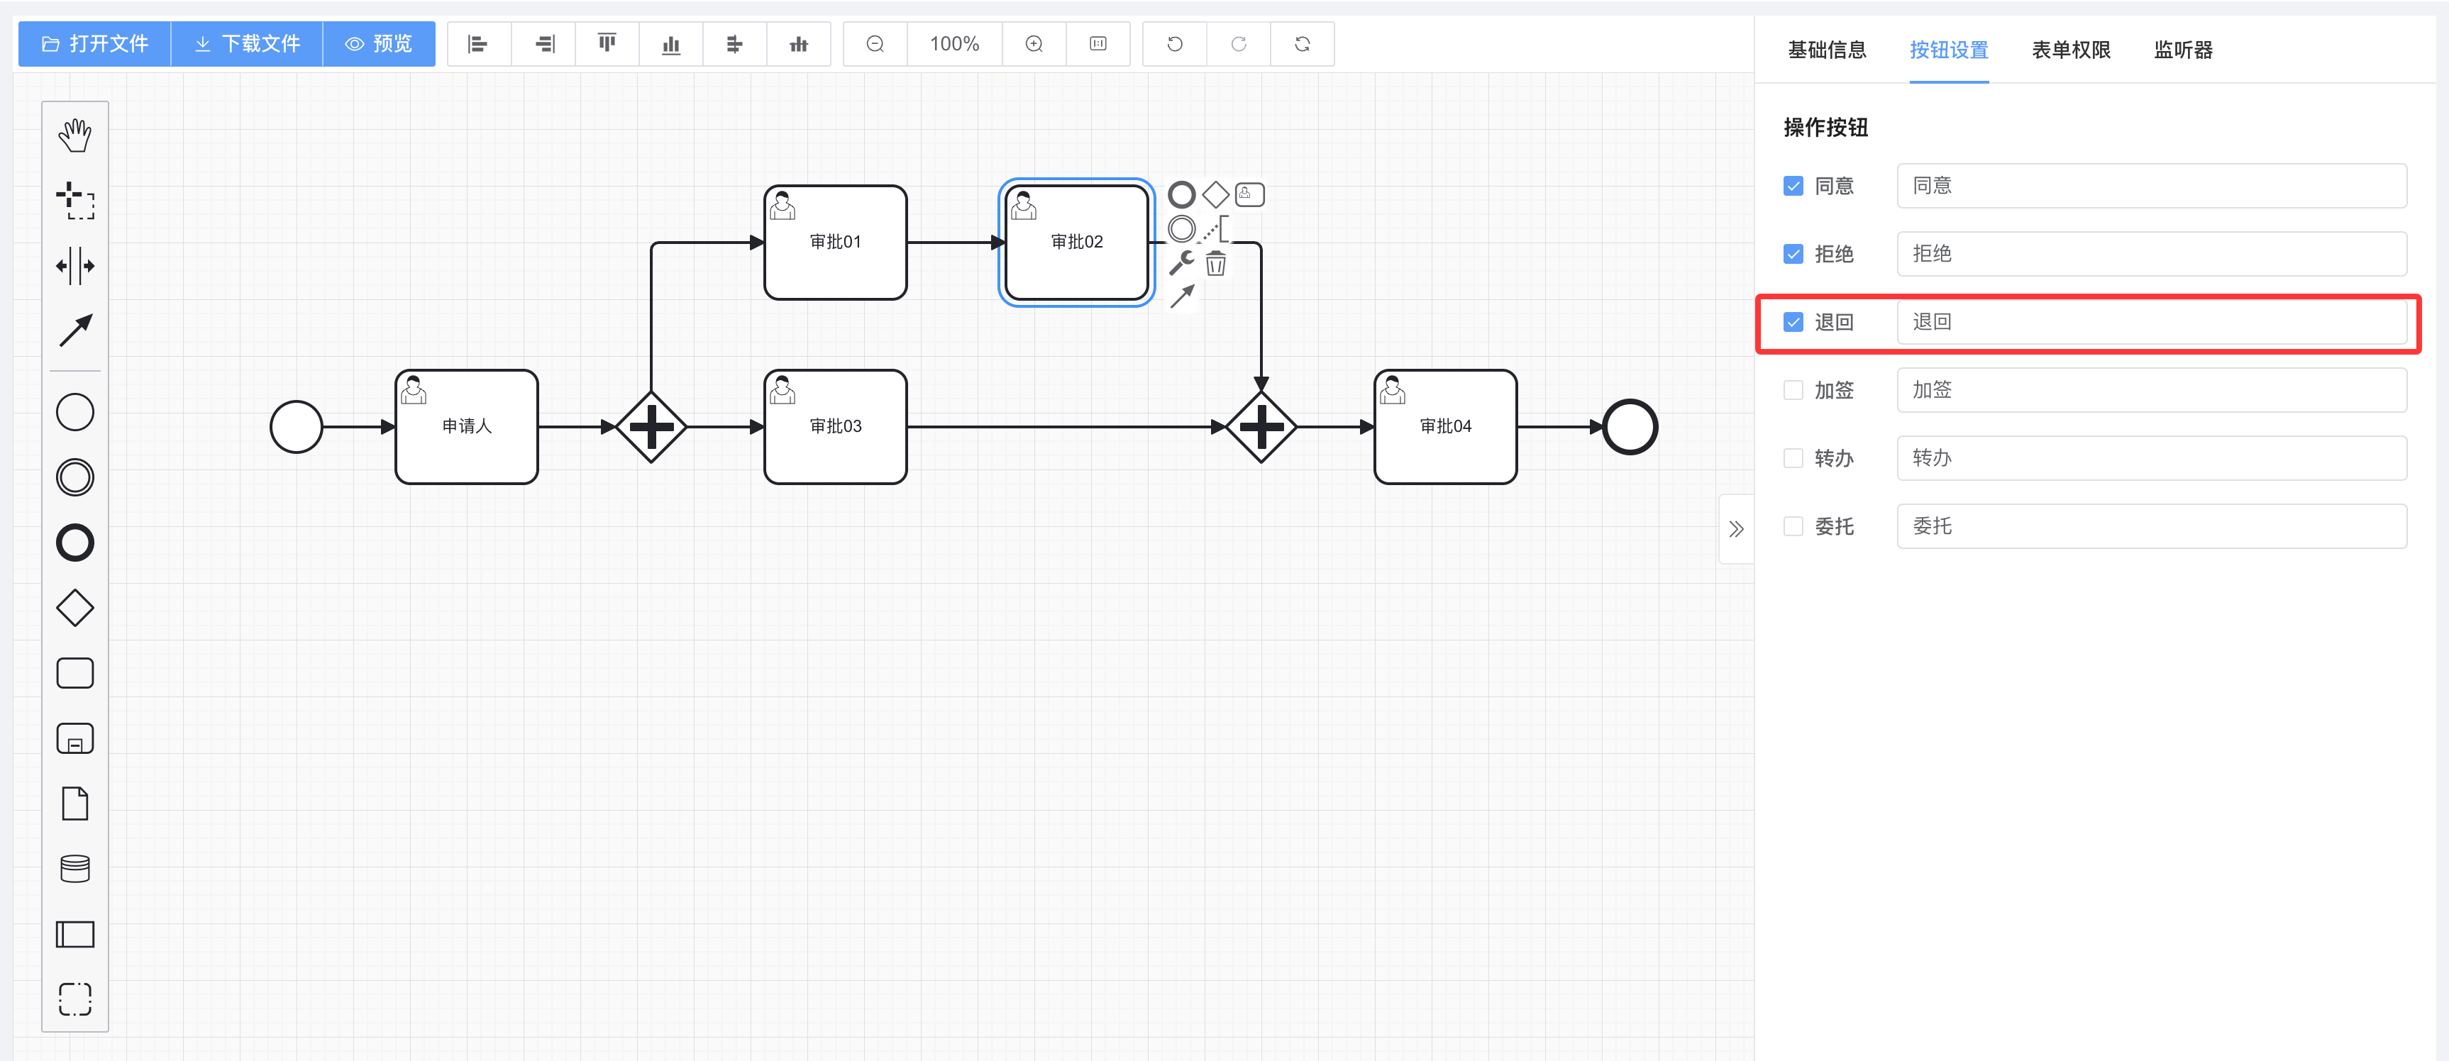Add an exclusive gateway diamond from palette
Screen dimensions: 2449x1061
point(75,609)
